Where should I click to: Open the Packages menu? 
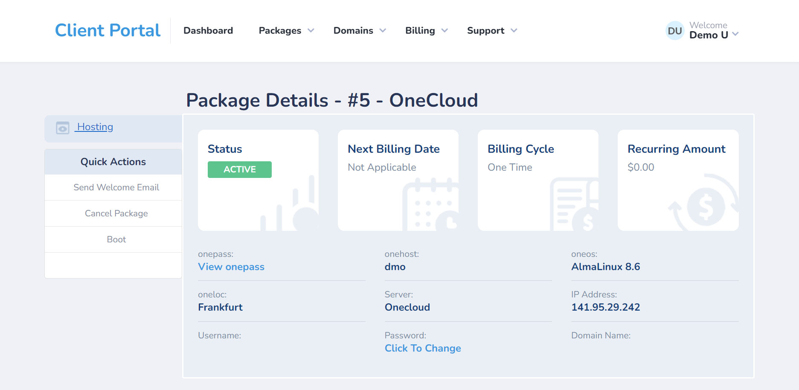(x=280, y=31)
